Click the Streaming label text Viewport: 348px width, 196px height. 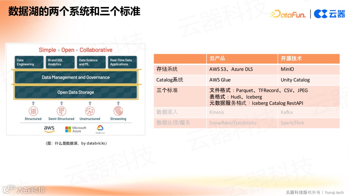(118, 119)
